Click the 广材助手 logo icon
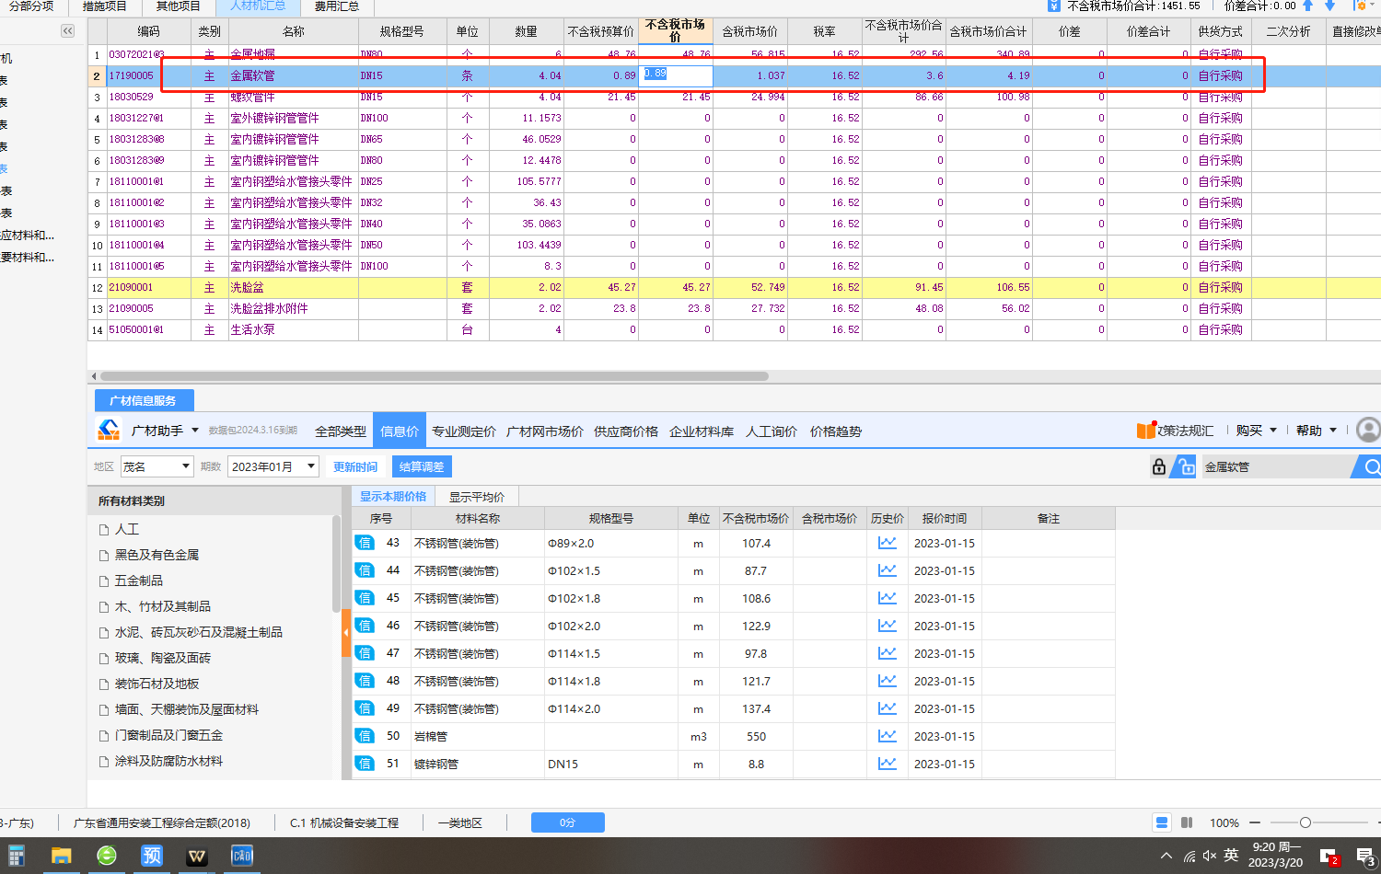This screenshot has width=1381, height=874. 109,430
